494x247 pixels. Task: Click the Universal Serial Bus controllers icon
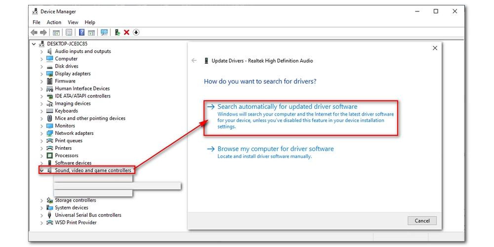[49, 215]
